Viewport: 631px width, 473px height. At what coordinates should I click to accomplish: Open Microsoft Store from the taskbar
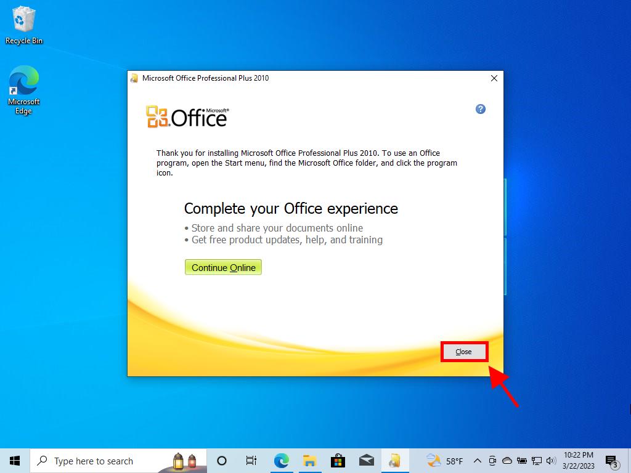click(x=338, y=461)
